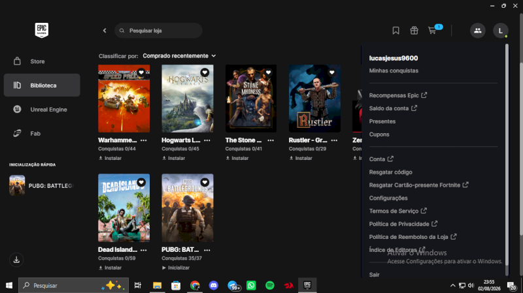
Task: Open the friends list icon
Action: [478, 31]
